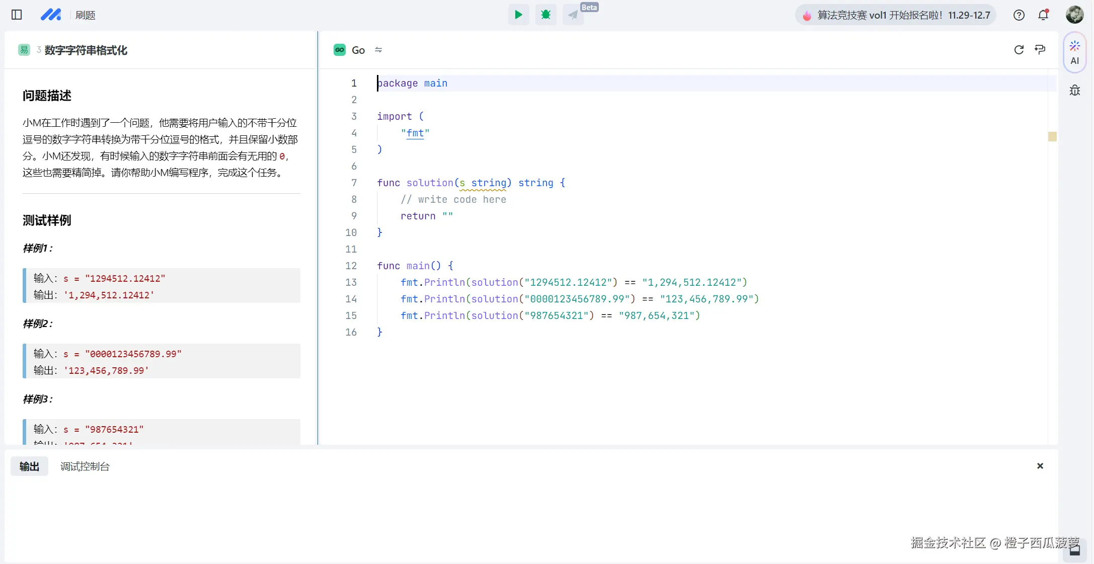The image size is (1094, 564).
Task: Click sample 2 input "0000123456789.99"
Action: [133, 354]
